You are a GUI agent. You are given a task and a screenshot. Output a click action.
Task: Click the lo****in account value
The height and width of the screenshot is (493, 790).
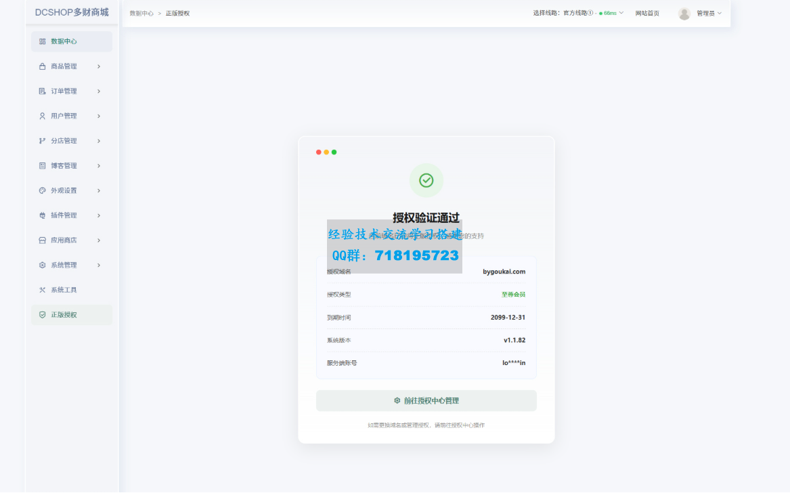[514, 363]
